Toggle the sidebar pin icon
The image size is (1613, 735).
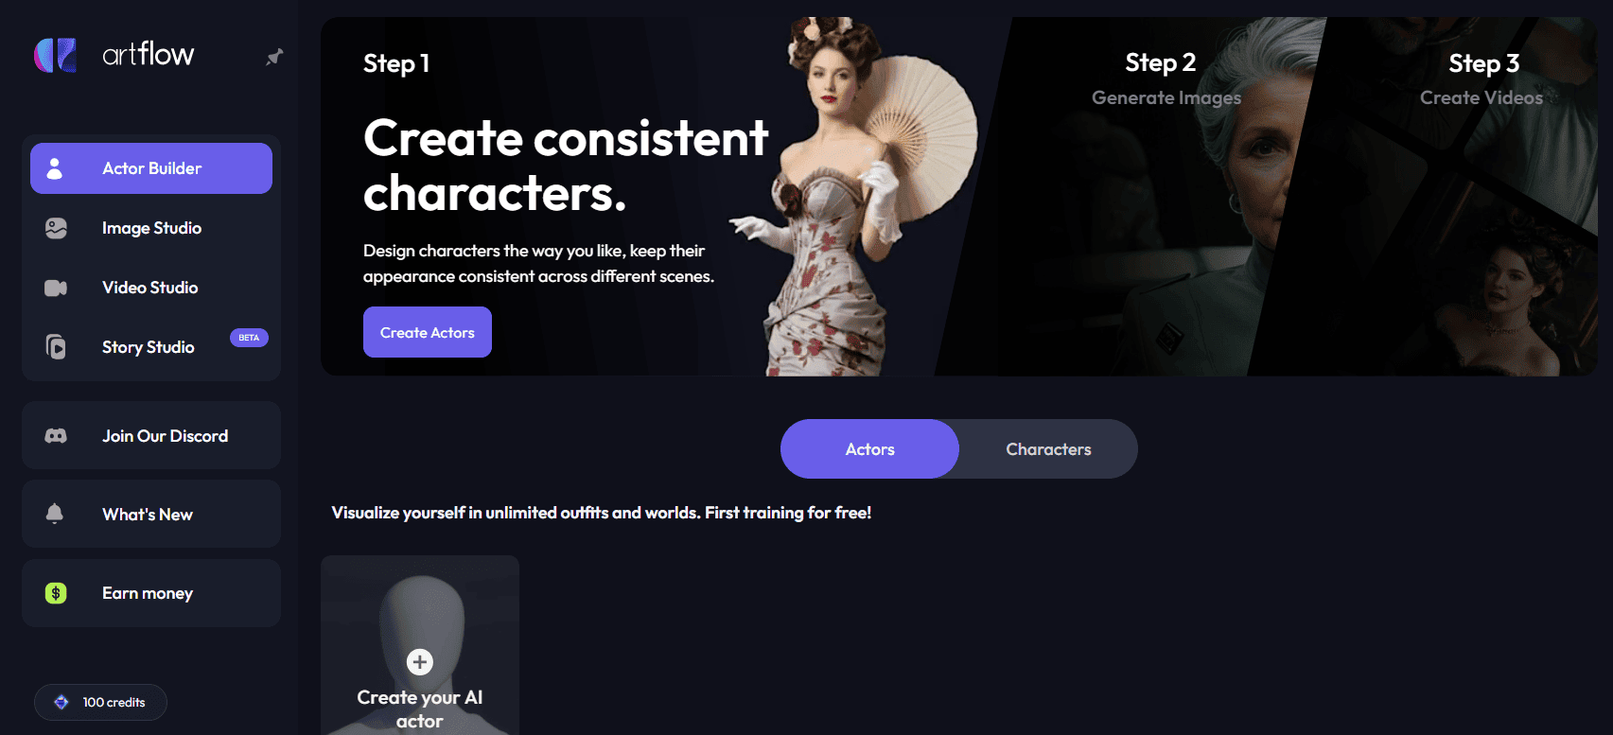click(274, 58)
